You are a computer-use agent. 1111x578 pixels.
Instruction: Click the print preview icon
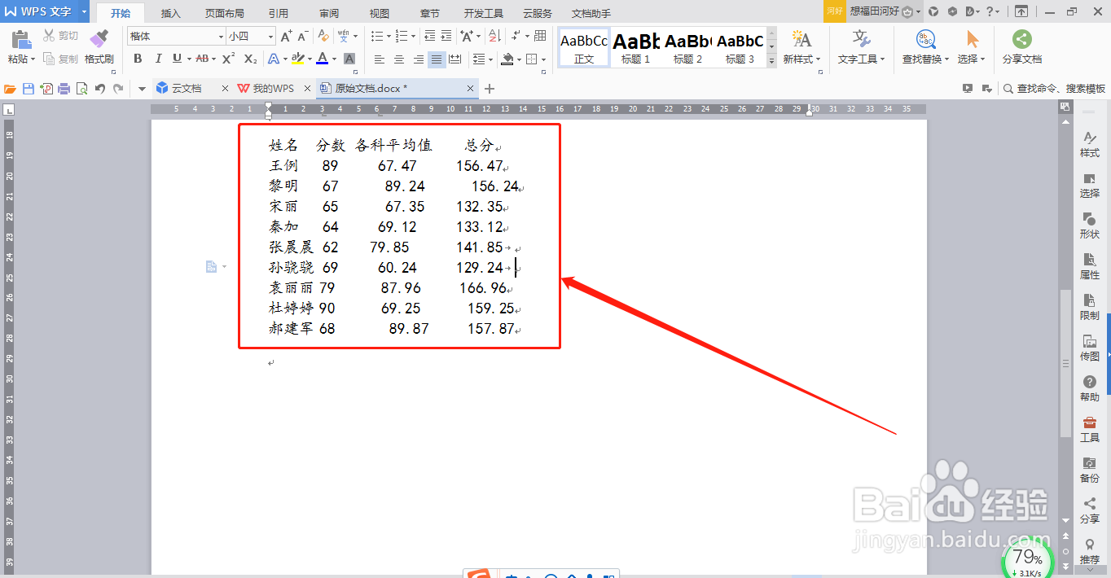(81, 89)
